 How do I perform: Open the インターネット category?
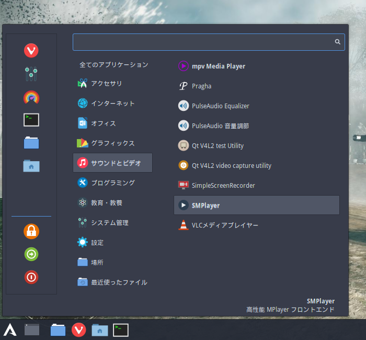click(112, 103)
